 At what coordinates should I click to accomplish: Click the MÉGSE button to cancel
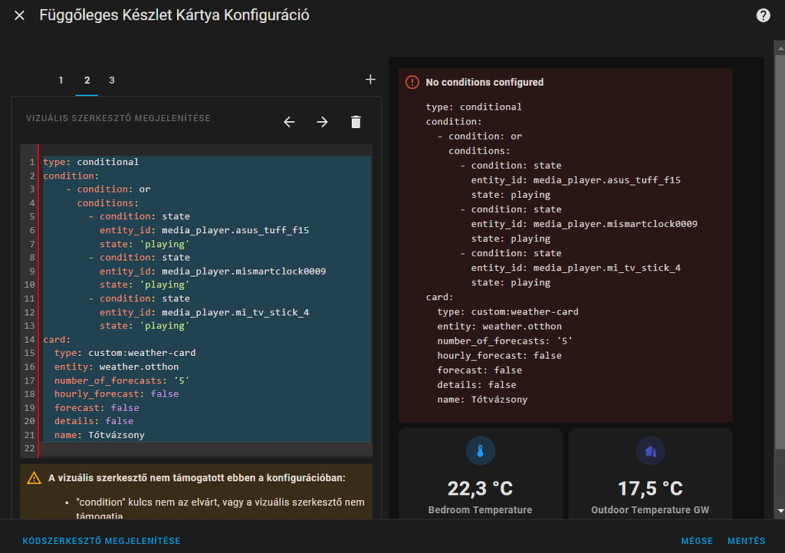(697, 540)
